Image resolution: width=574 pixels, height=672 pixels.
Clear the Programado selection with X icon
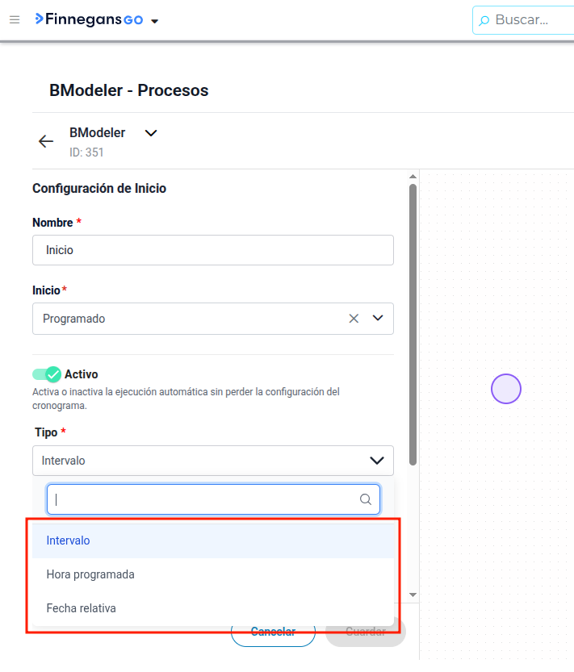click(x=354, y=319)
